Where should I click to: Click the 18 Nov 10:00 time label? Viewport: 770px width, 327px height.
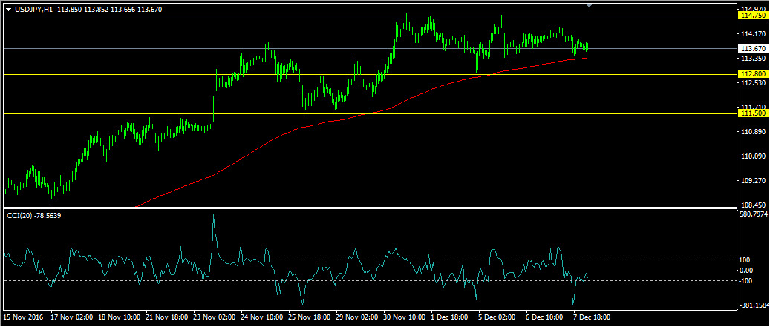coord(120,317)
